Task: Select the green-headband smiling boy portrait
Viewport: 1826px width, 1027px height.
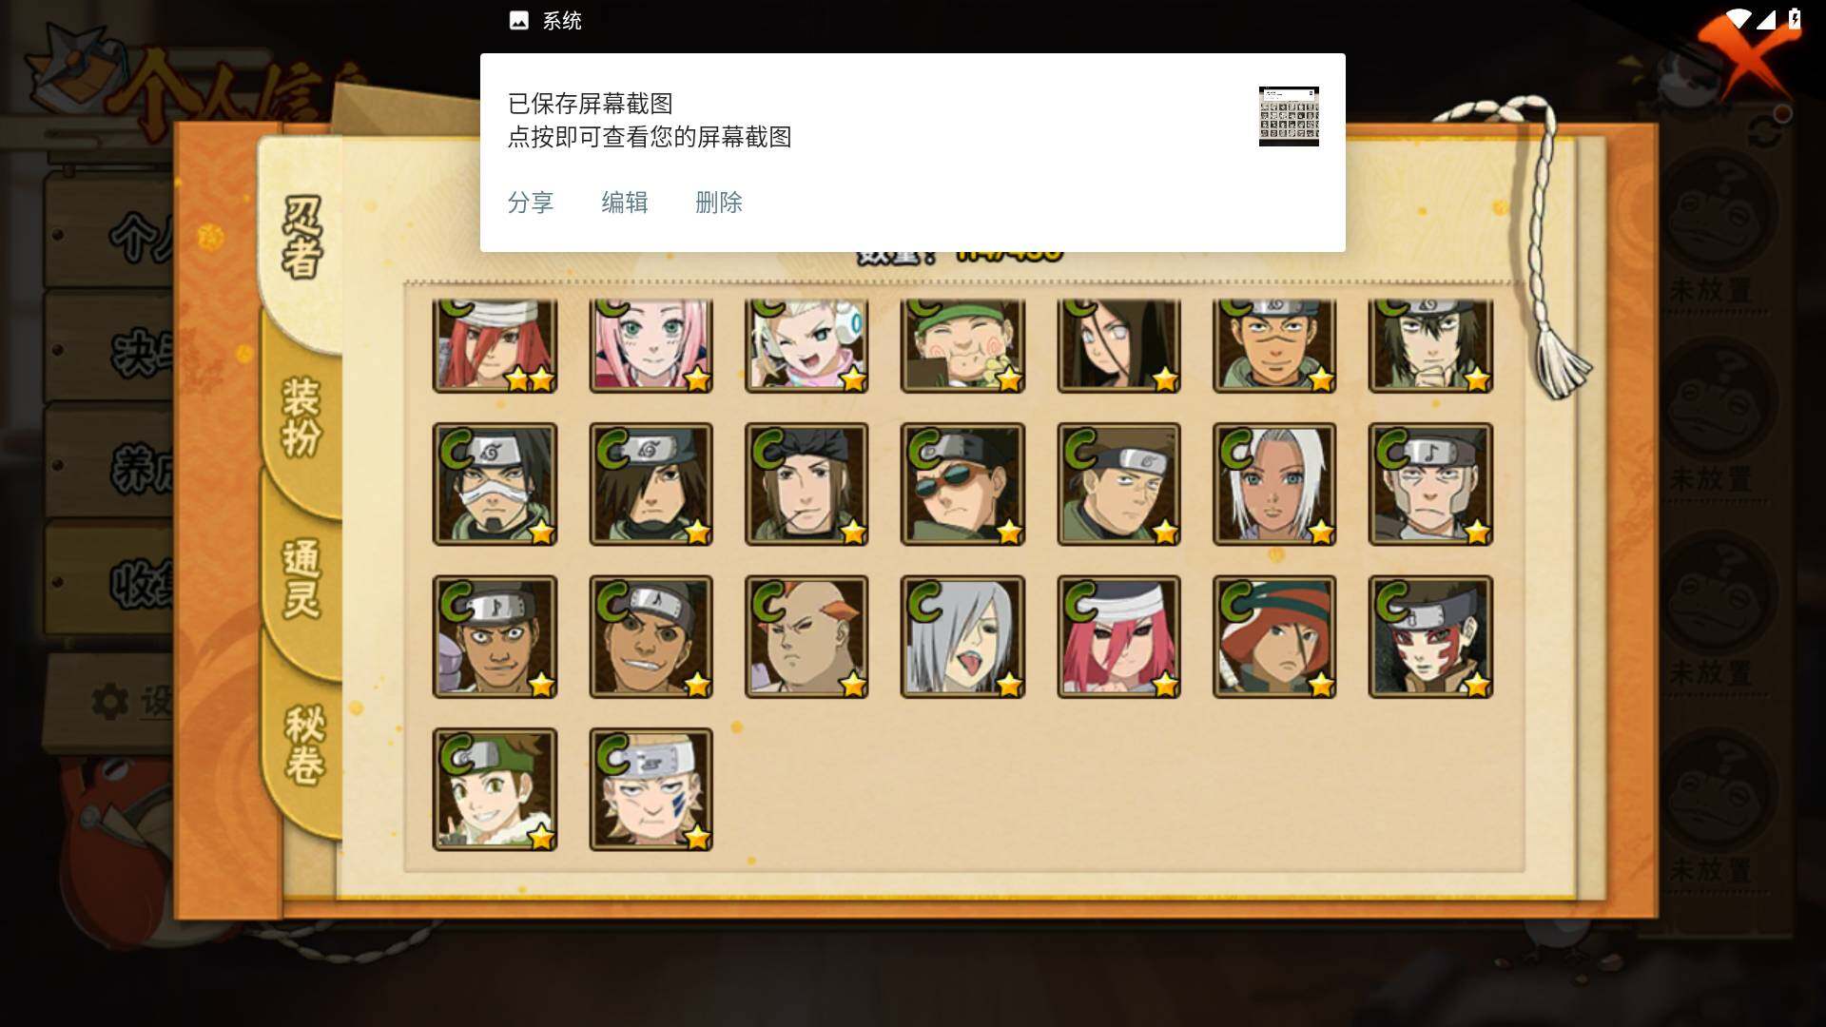Action: point(495,789)
